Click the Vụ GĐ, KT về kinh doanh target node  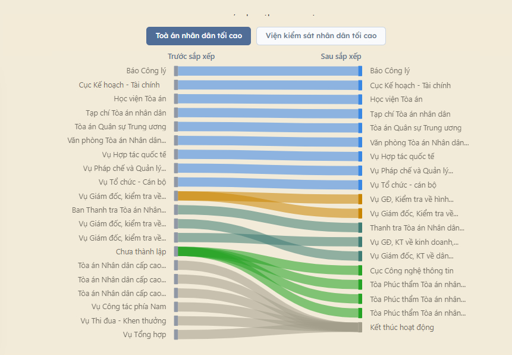[360, 242]
